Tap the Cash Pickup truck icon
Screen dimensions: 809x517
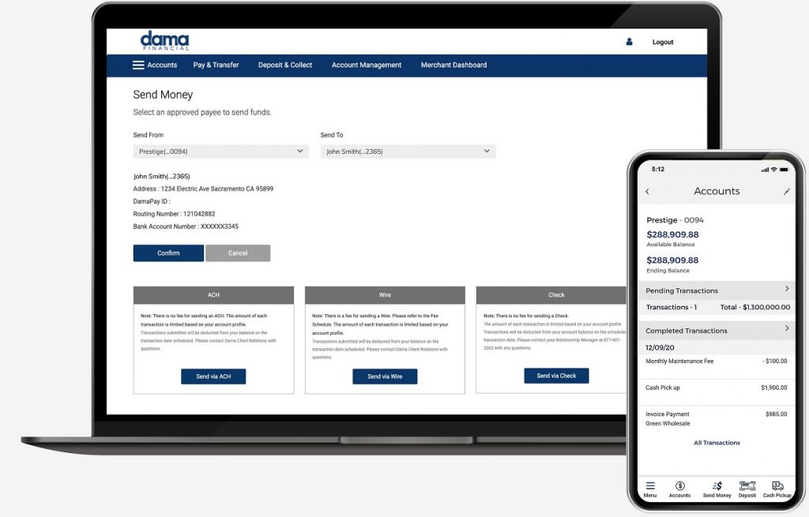777,487
